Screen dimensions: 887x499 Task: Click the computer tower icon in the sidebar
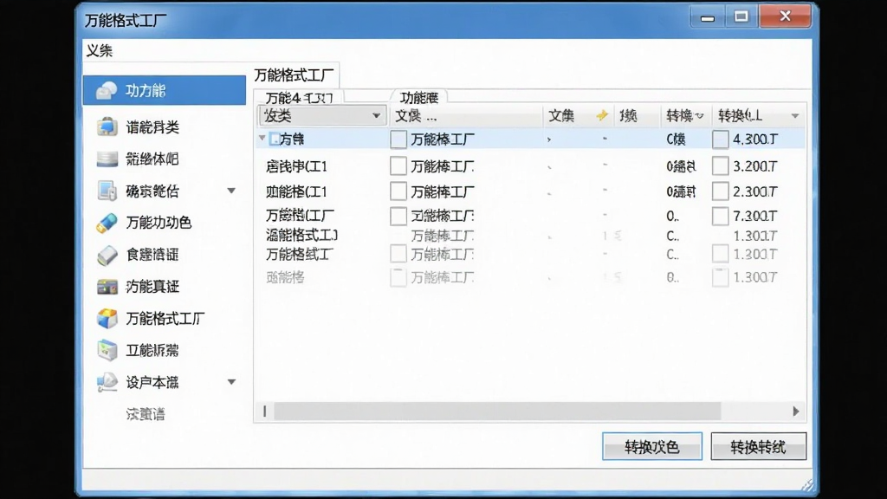coord(107,191)
